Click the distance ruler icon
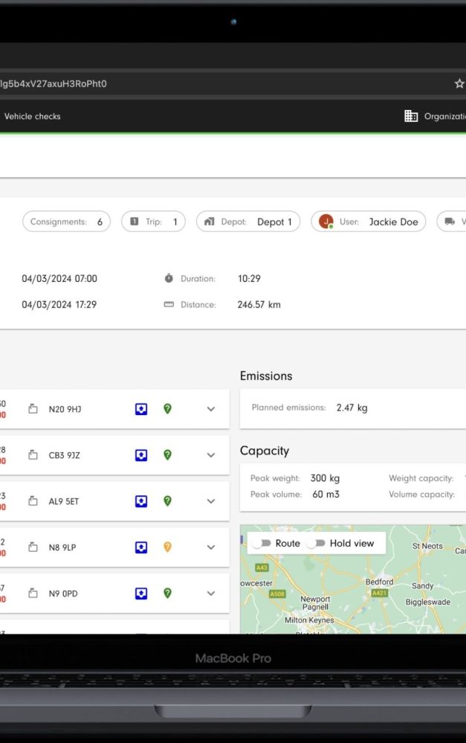The image size is (466, 743). coord(169,303)
